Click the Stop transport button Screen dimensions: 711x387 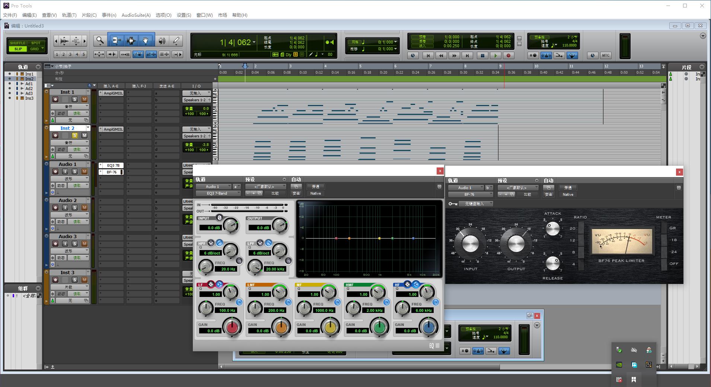tap(482, 55)
